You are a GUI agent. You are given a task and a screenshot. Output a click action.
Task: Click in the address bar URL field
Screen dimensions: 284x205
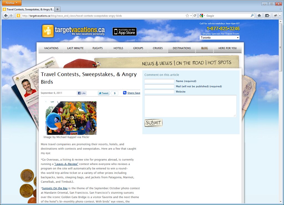tap(103, 16)
